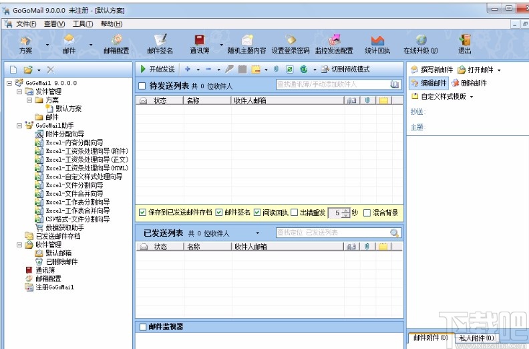Click the 开始发送 button
529x349 pixels.
[158, 69]
